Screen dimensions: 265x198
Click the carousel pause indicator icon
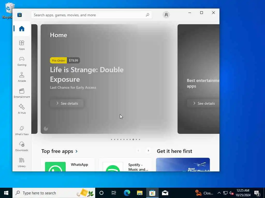click(x=46, y=129)
